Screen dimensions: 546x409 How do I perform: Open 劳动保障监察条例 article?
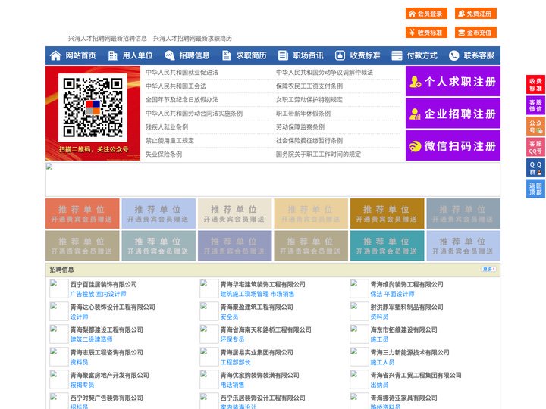(300, 127)
